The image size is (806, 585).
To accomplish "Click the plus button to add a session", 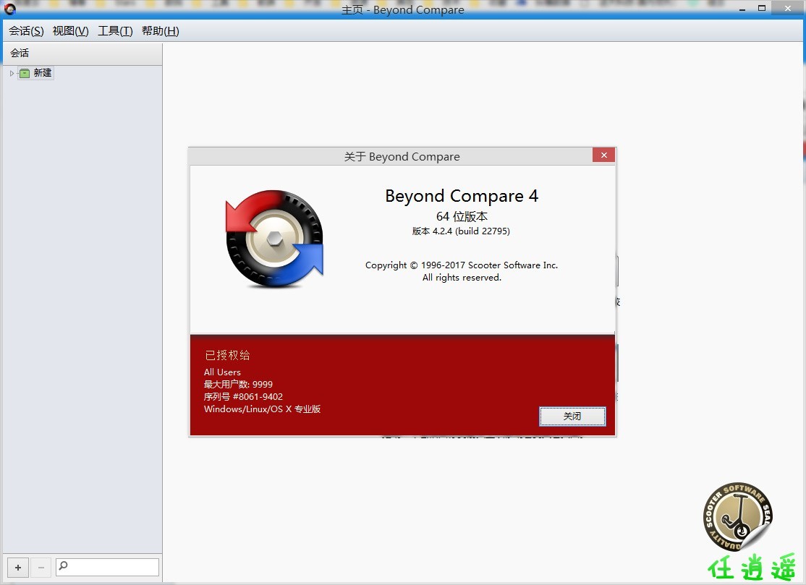I will pos(18,568).
